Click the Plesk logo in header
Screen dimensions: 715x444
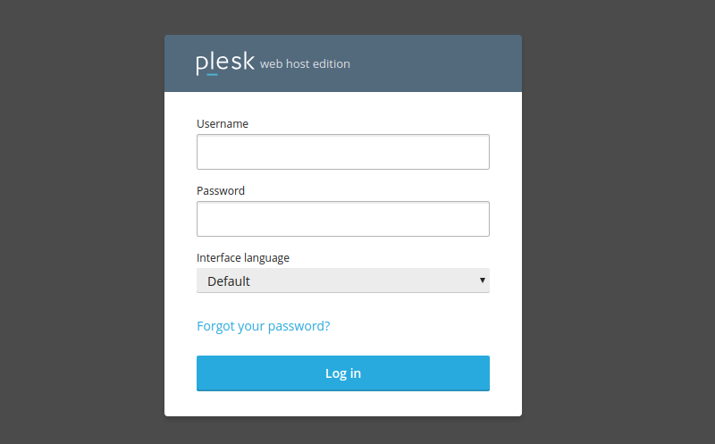point(224,63)
